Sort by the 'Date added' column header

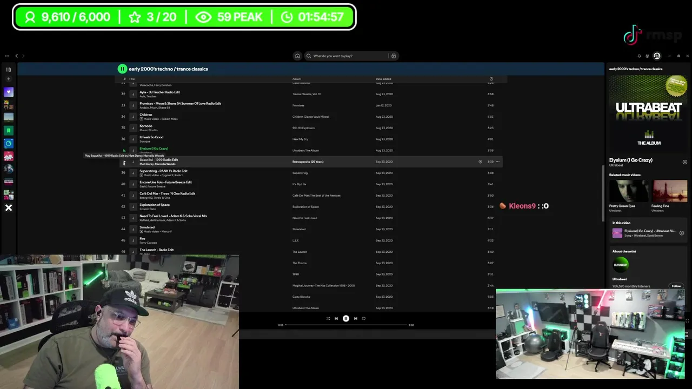[383, 79]
